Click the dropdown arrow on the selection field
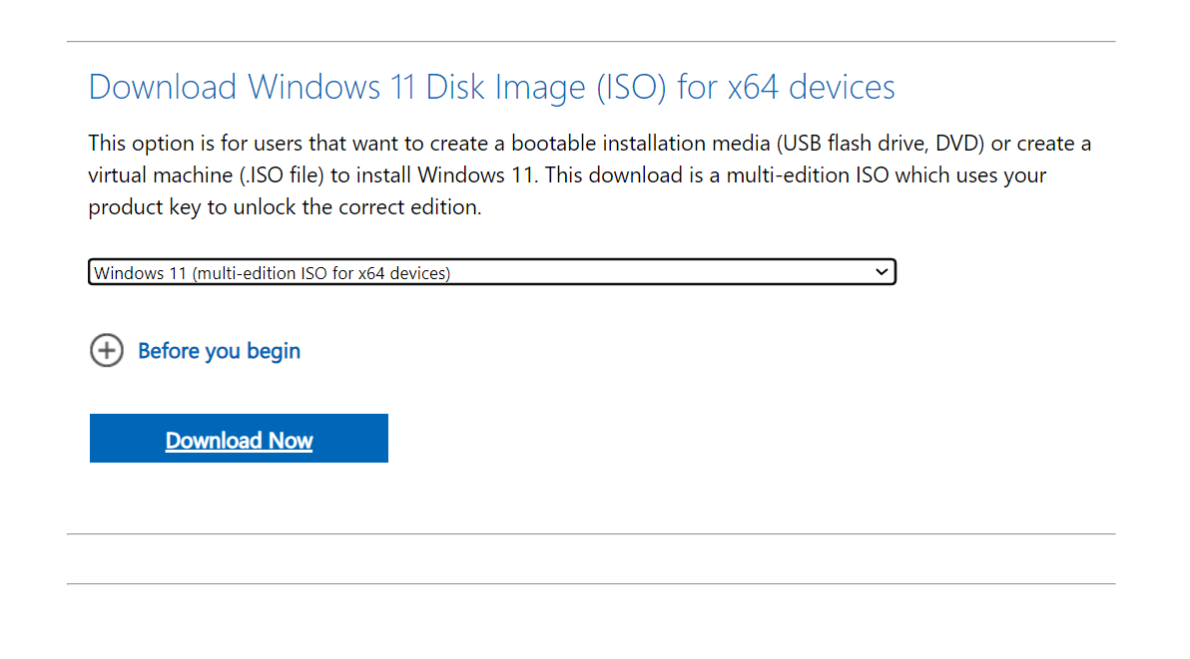 (882, 271)
